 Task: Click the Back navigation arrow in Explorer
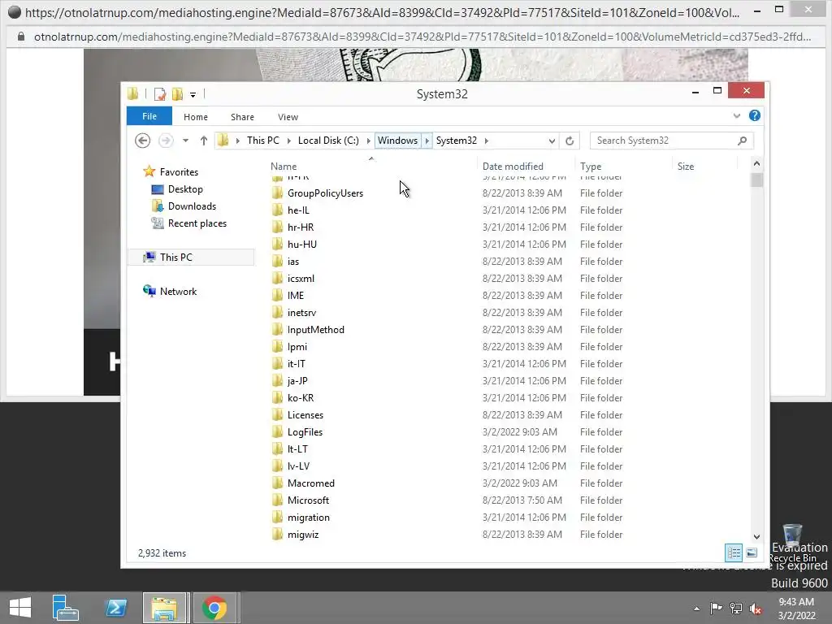142,141
